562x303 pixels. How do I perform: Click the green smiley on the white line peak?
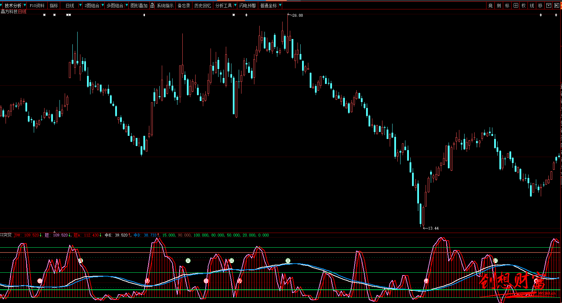click(x=288, y=261)
